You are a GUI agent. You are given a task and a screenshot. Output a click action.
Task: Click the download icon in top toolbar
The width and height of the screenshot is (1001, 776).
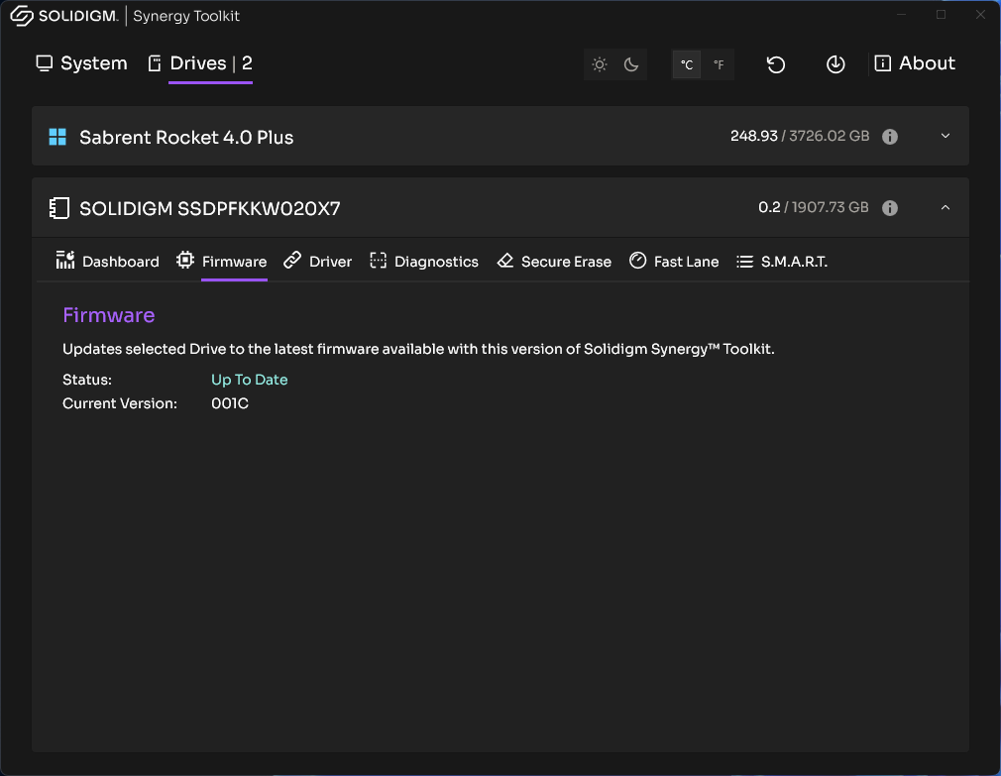tap(835, 64)
